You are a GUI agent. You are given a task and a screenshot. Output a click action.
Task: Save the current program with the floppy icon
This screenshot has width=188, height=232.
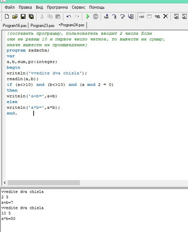coord(23,16)
